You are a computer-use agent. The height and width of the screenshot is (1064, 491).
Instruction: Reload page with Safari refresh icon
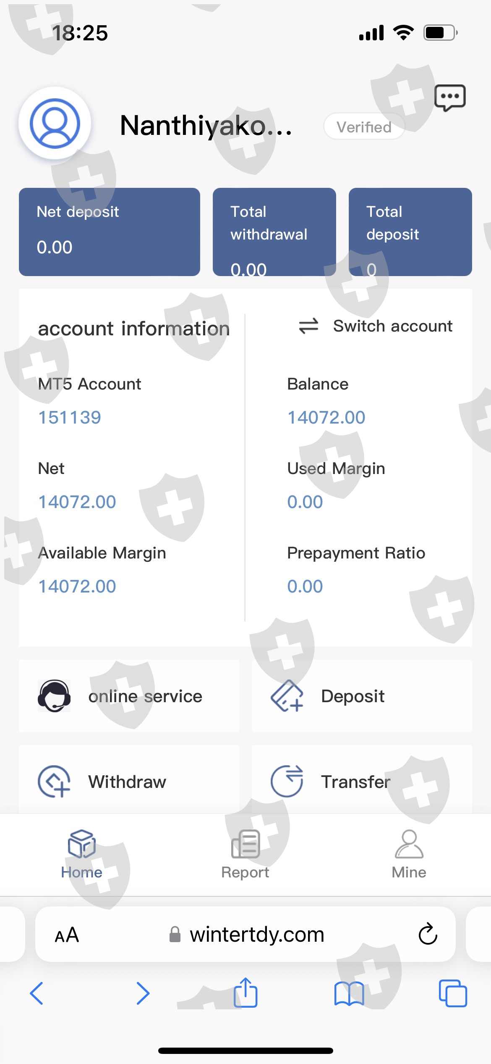(x=428, y=934)
